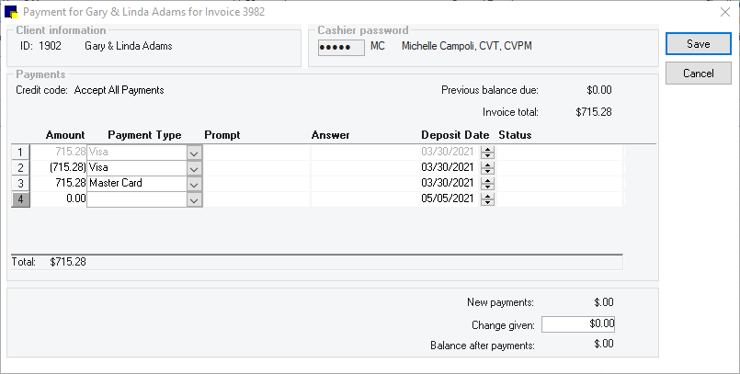Expand Payment Type dropdown in row 4
Screen dimensions: 740x374
193,199
